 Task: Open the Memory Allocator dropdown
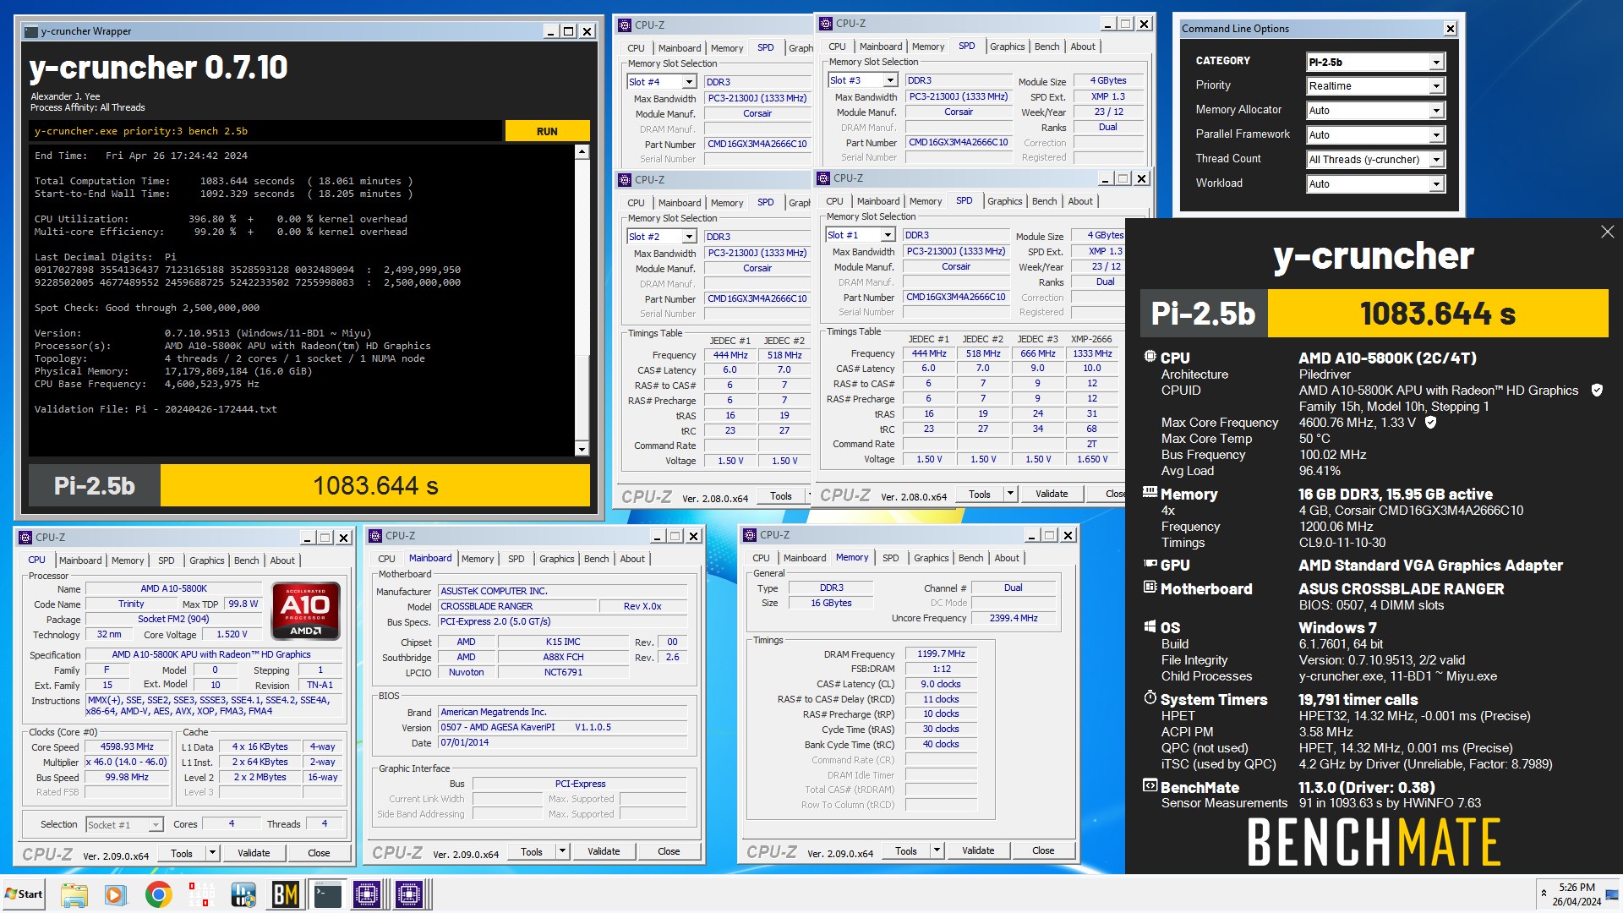tap(1436, 111)
